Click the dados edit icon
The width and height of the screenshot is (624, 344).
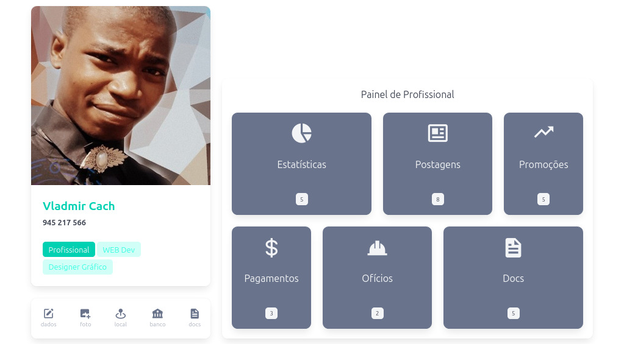coord(49,314)
